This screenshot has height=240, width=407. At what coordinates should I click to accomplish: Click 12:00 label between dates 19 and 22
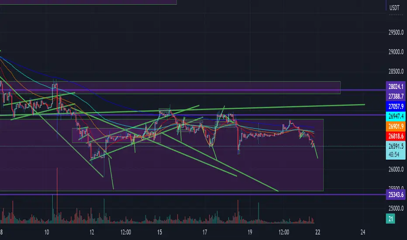tap(284, 232)
